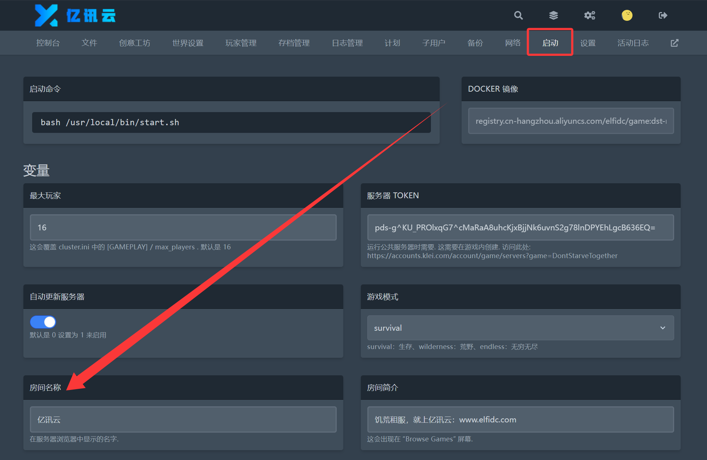Go to the 备份 tab
Screen dimensions: 707x460
coord(475,43)
